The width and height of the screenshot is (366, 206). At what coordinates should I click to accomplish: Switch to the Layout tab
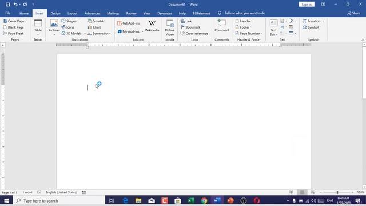(73, 13)
